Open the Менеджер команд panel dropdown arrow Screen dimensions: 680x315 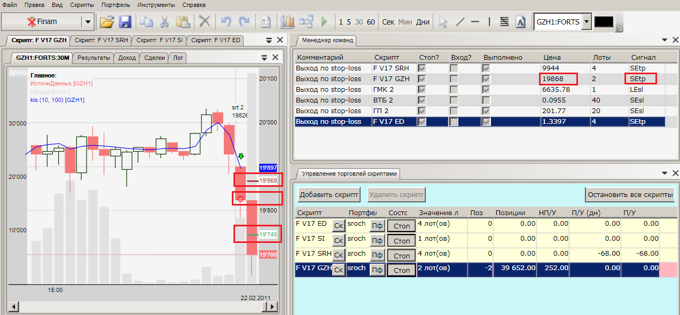[x=664, y=40]
